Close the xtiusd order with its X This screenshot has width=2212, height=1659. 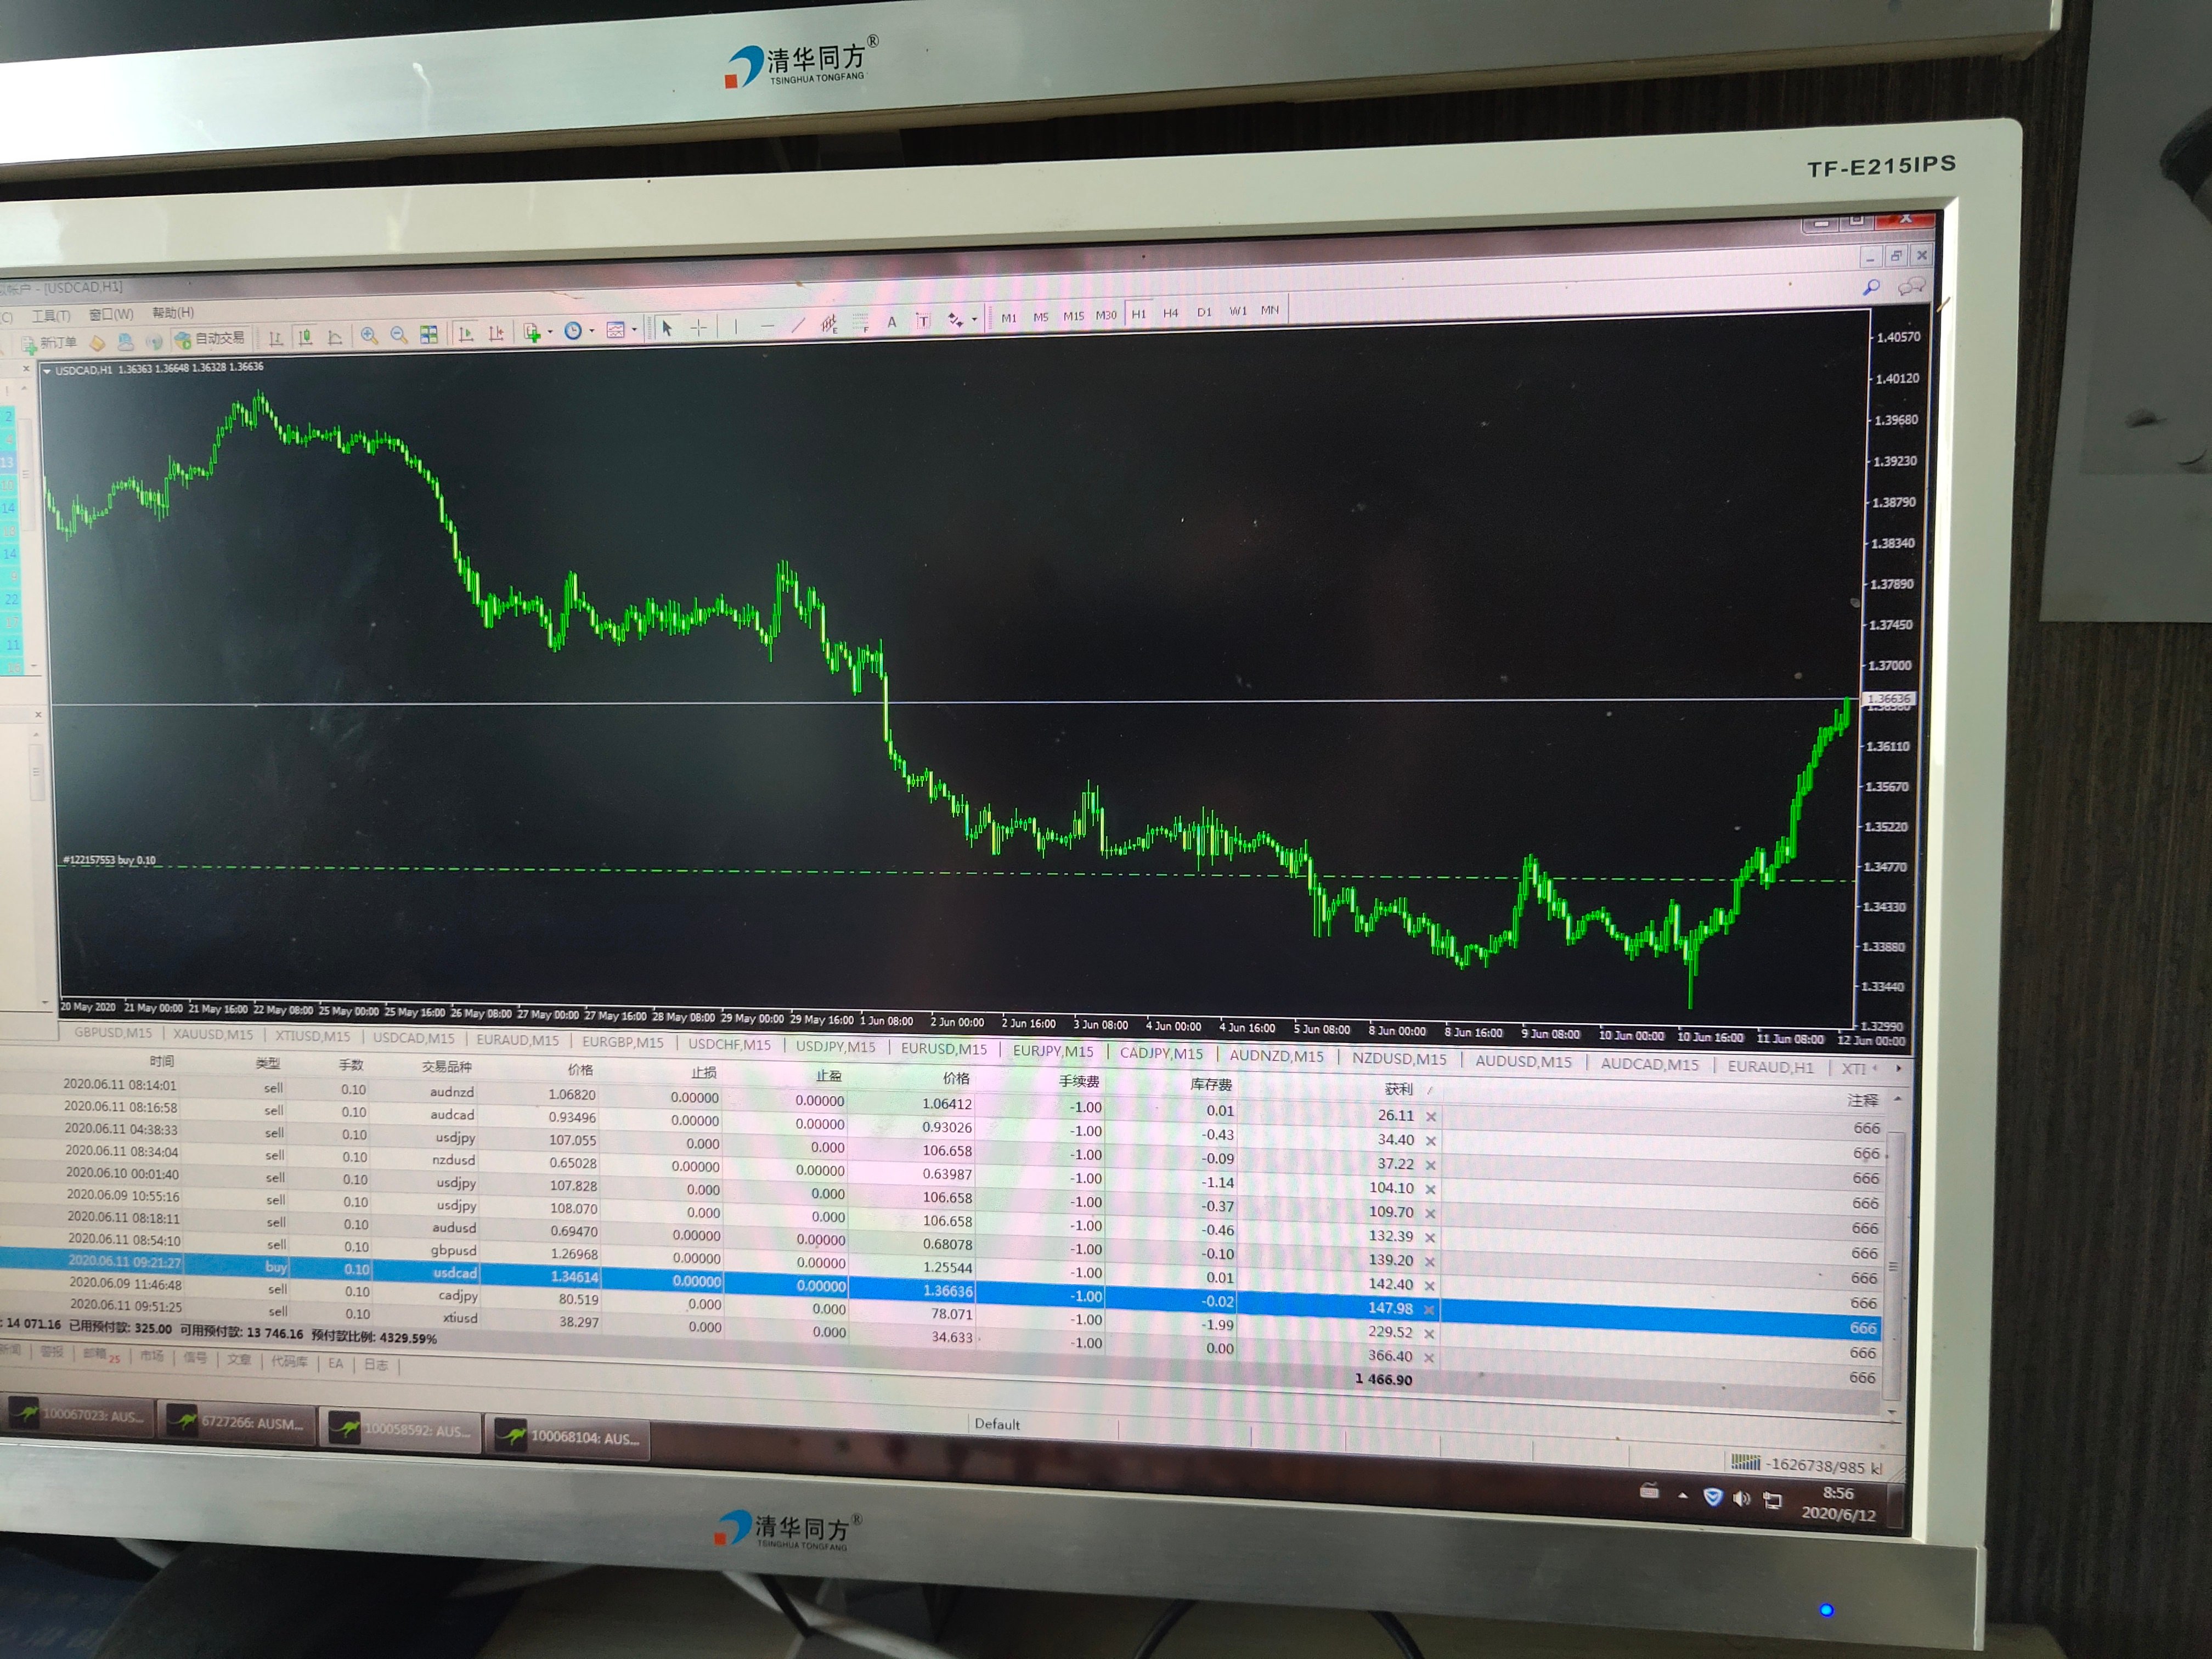pos(1429,1358)
